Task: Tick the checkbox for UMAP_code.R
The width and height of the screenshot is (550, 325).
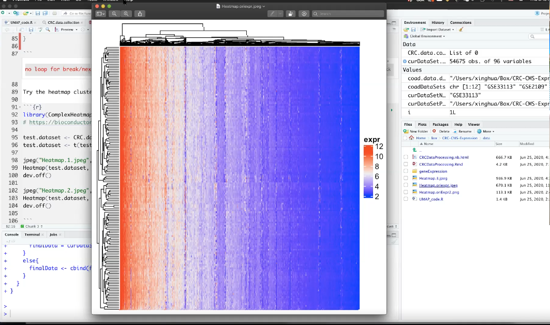Action: (406, 199)
